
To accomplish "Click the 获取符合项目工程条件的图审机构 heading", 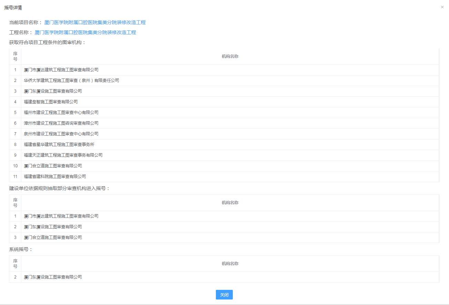I will coord(47,42).
